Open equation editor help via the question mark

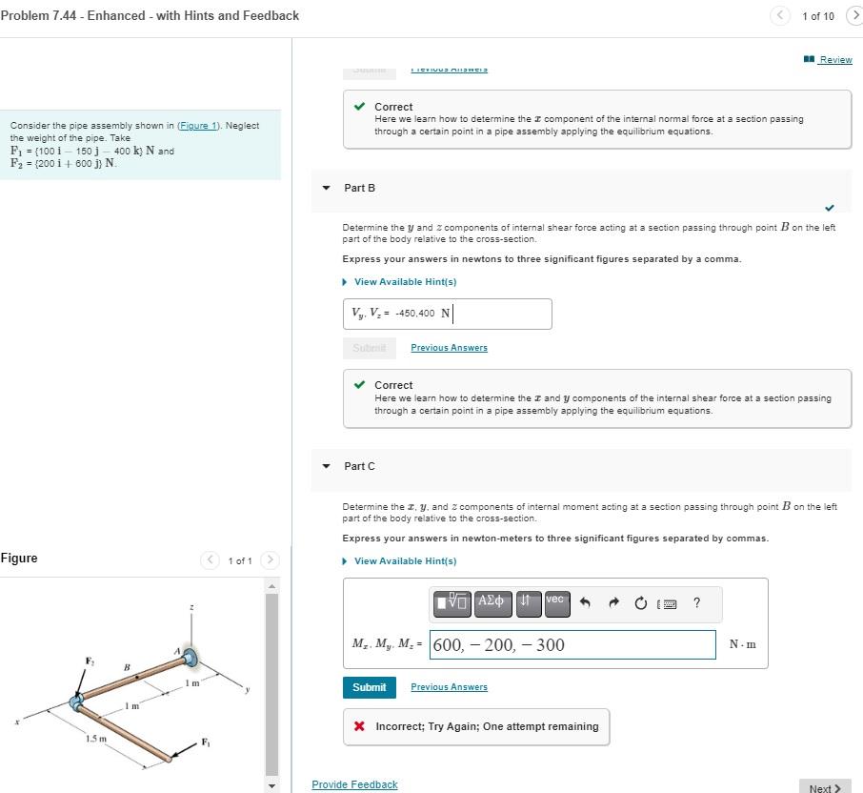[696, 602]
